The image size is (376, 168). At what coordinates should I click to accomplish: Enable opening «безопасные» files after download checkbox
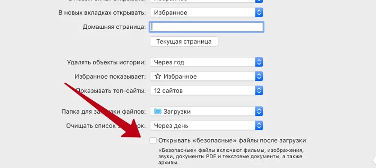pyautogui.click(x=153, y=141)
